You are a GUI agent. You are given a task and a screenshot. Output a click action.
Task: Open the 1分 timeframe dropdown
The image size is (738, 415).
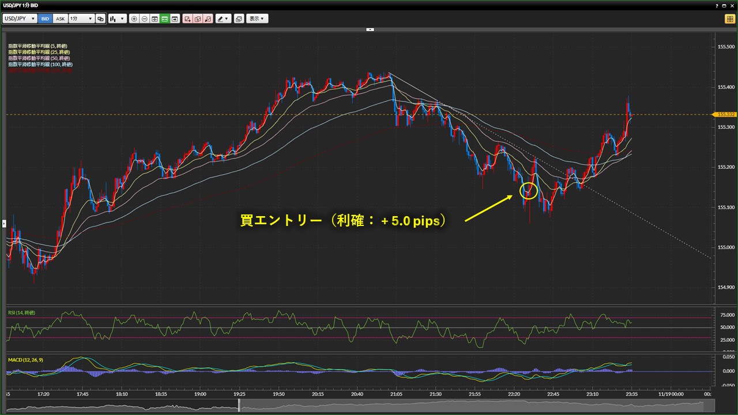[81, 18]
